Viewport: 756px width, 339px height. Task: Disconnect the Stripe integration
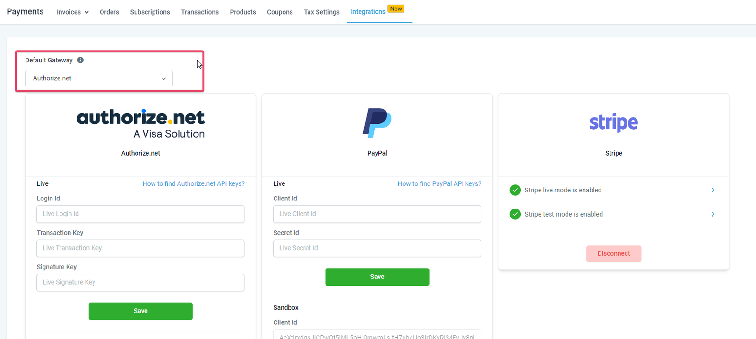tap(613, 254)
